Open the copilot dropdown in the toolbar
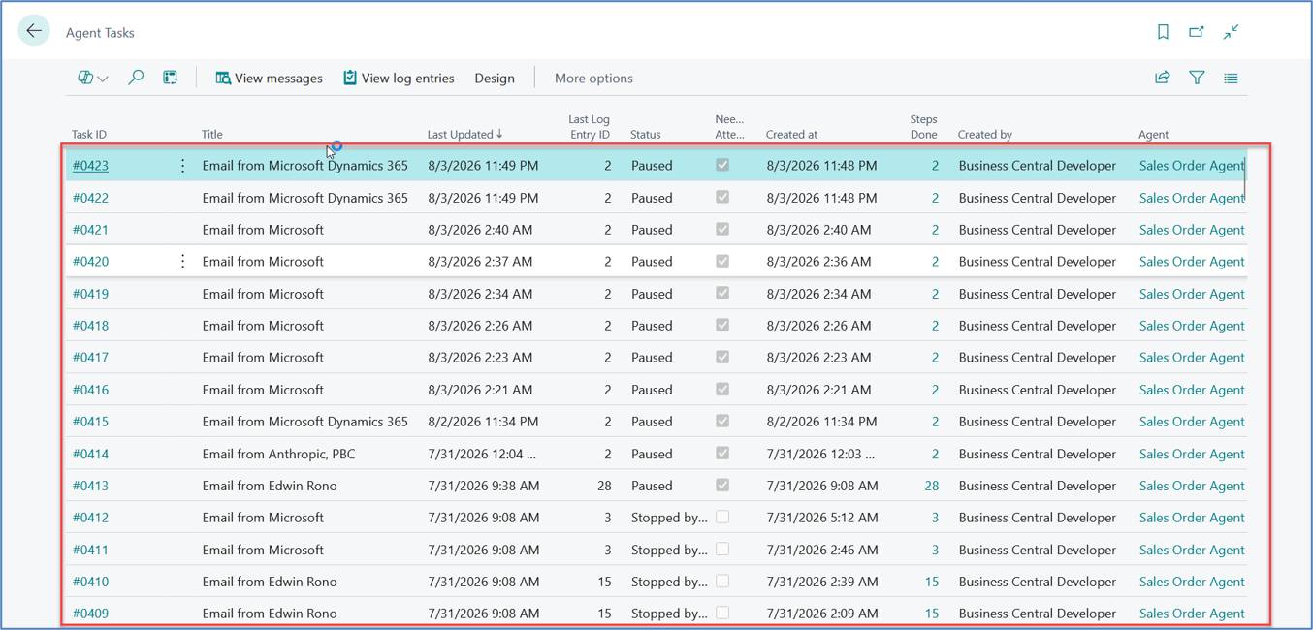The width and height of the screenshot is (1313, 630). point(92,78)
